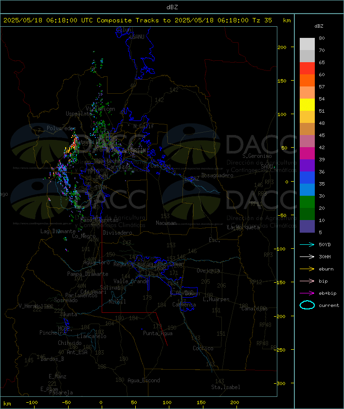Click the Lag.Diamante place label
The width and height of the screenshot is (344, 409).
pos(58,231)
